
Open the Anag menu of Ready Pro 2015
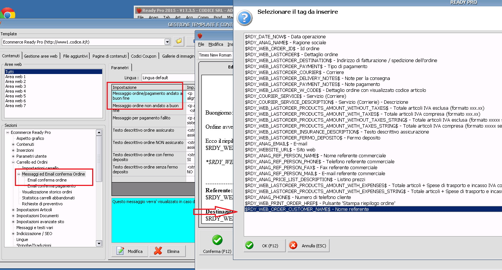pos(153,17)
